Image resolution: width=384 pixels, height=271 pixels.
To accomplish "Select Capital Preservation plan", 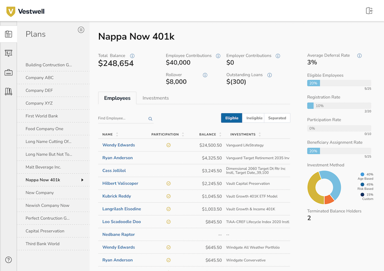I will tap(53, 231).
